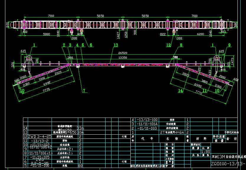246x170 pixels.
Task: Pick the -11/11-106(1) code cell
Action: click(x=40, y=153)
